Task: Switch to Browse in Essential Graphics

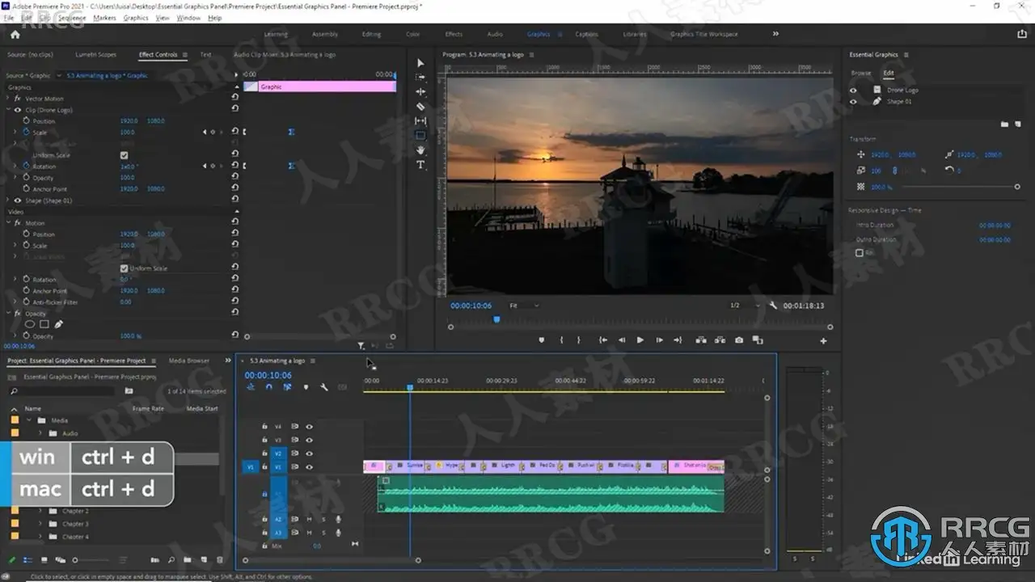Action: (x=861, y=73)
